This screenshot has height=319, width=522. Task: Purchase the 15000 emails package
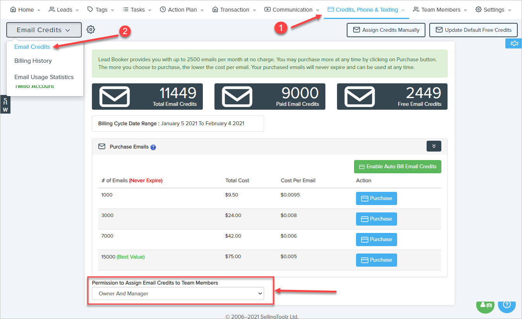click(376, 260)
